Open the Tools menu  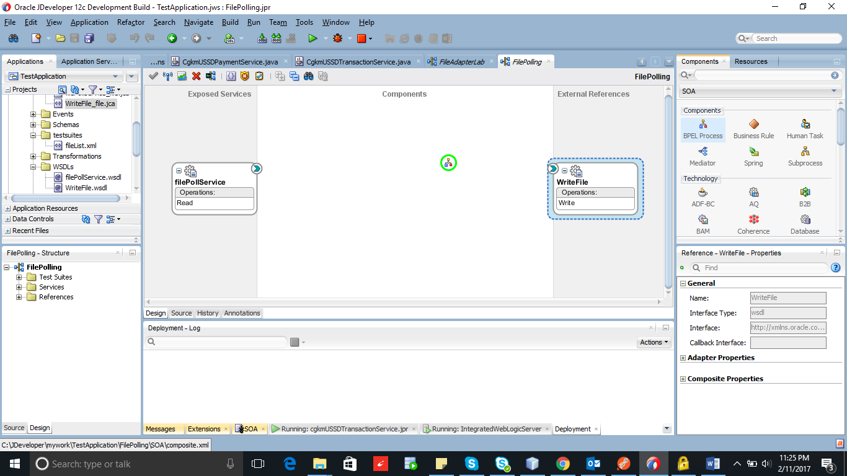304,22
